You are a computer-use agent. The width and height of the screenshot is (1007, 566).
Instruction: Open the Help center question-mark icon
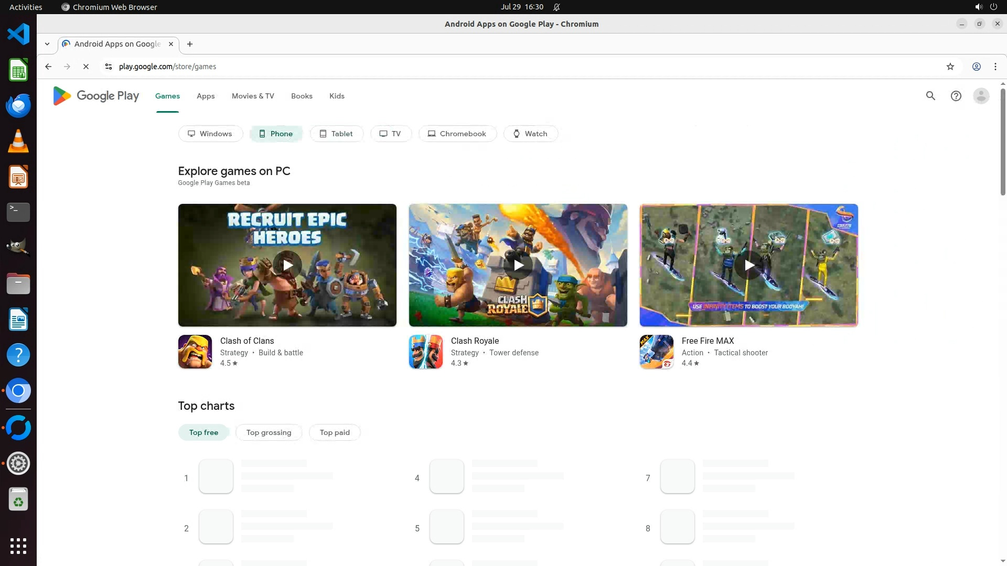click(956, 96)
